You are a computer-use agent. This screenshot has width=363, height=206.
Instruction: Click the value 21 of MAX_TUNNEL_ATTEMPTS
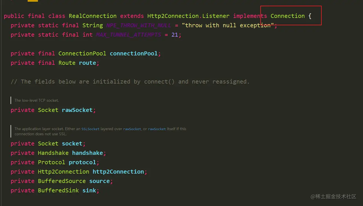click(x=175, y=35)
